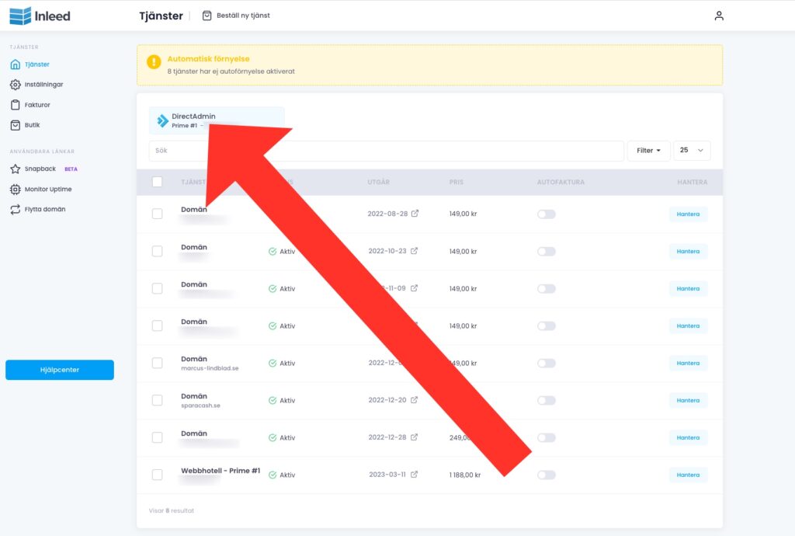This screenshot has height=536, width=795.
Task: Select the Webbhotell - Prime #1 checkbox
Action: pyautogui.click(x=157, y=475)
